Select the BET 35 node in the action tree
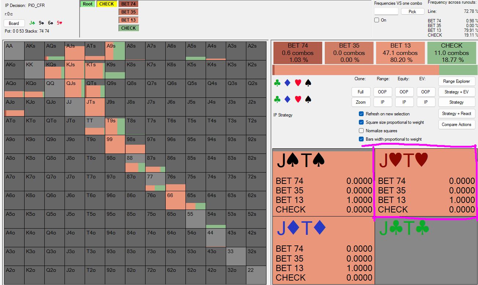This screenshot has height=285, width=478. (x=128, y=12)
